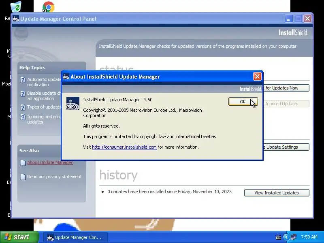Open Read our privacy statement link
The height and width of the screenshot is (243, 324).
click(x=54, y=177)
